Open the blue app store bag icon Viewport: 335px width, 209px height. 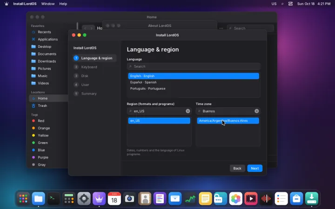(296, 199)
